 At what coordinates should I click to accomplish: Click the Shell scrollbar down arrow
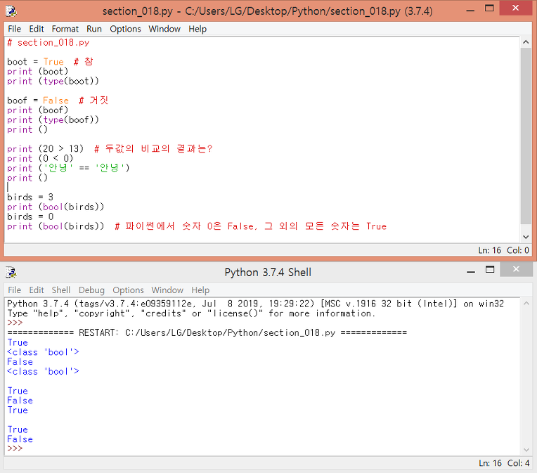click(526, 450)
